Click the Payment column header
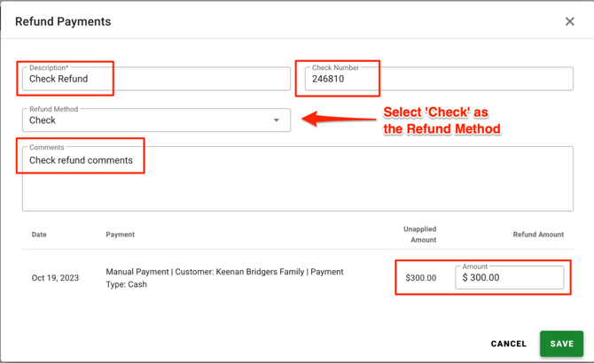Viewport: 594px width, 363px height. pyautogui.click(x=120, y=235)
